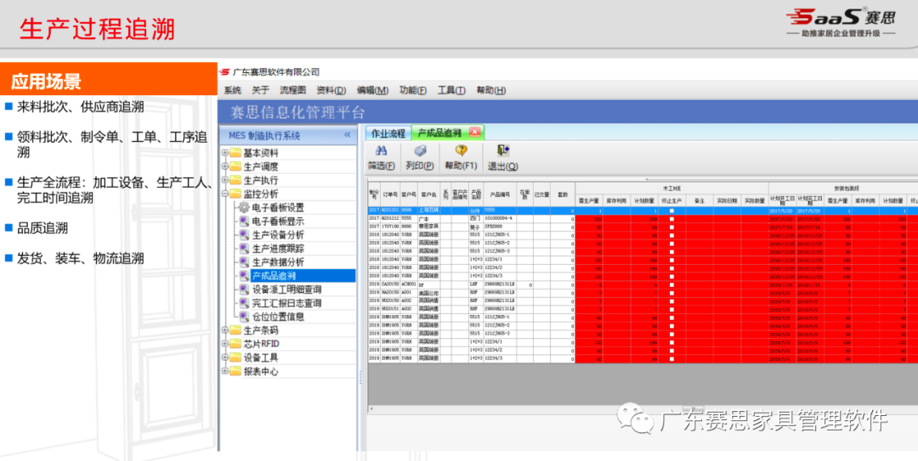The width and height of the screenshot is (918, 461).
Task: Expand the 芯片RFID tree node plus box
Action: pyautogui.click(x=224, y=344)
